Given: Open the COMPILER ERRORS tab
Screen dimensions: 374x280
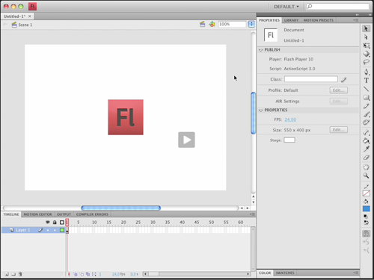Looking at the screenshot, I should pos(92,214).
